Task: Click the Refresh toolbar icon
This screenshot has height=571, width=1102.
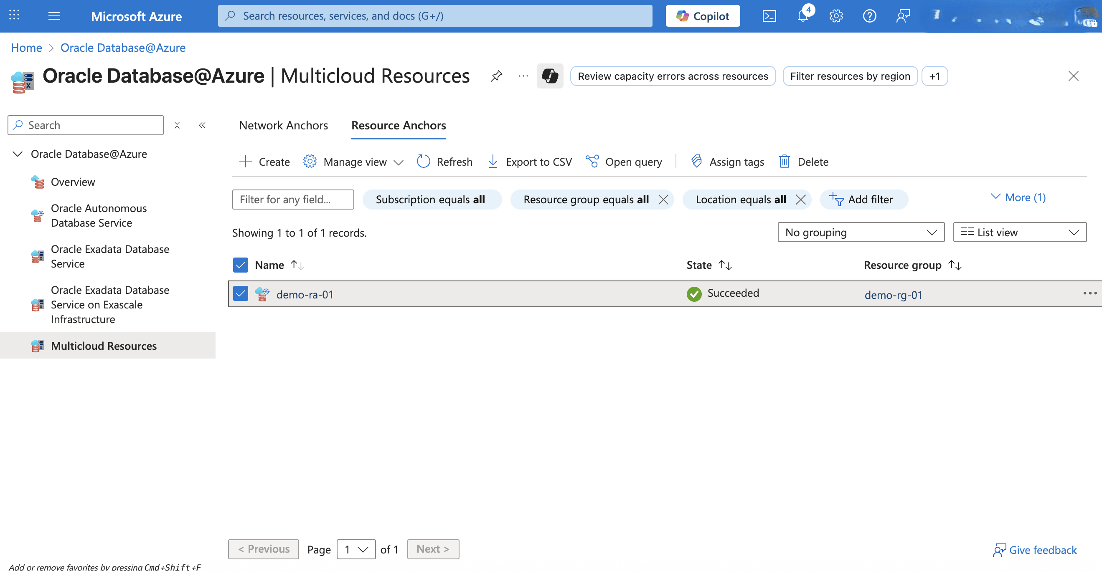Action: coord(423,162)
